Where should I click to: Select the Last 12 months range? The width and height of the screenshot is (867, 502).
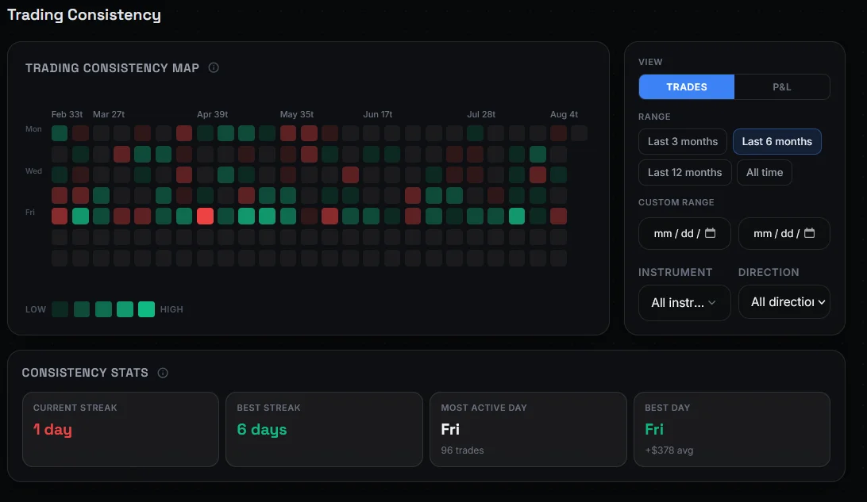click(x=684, y=172)
